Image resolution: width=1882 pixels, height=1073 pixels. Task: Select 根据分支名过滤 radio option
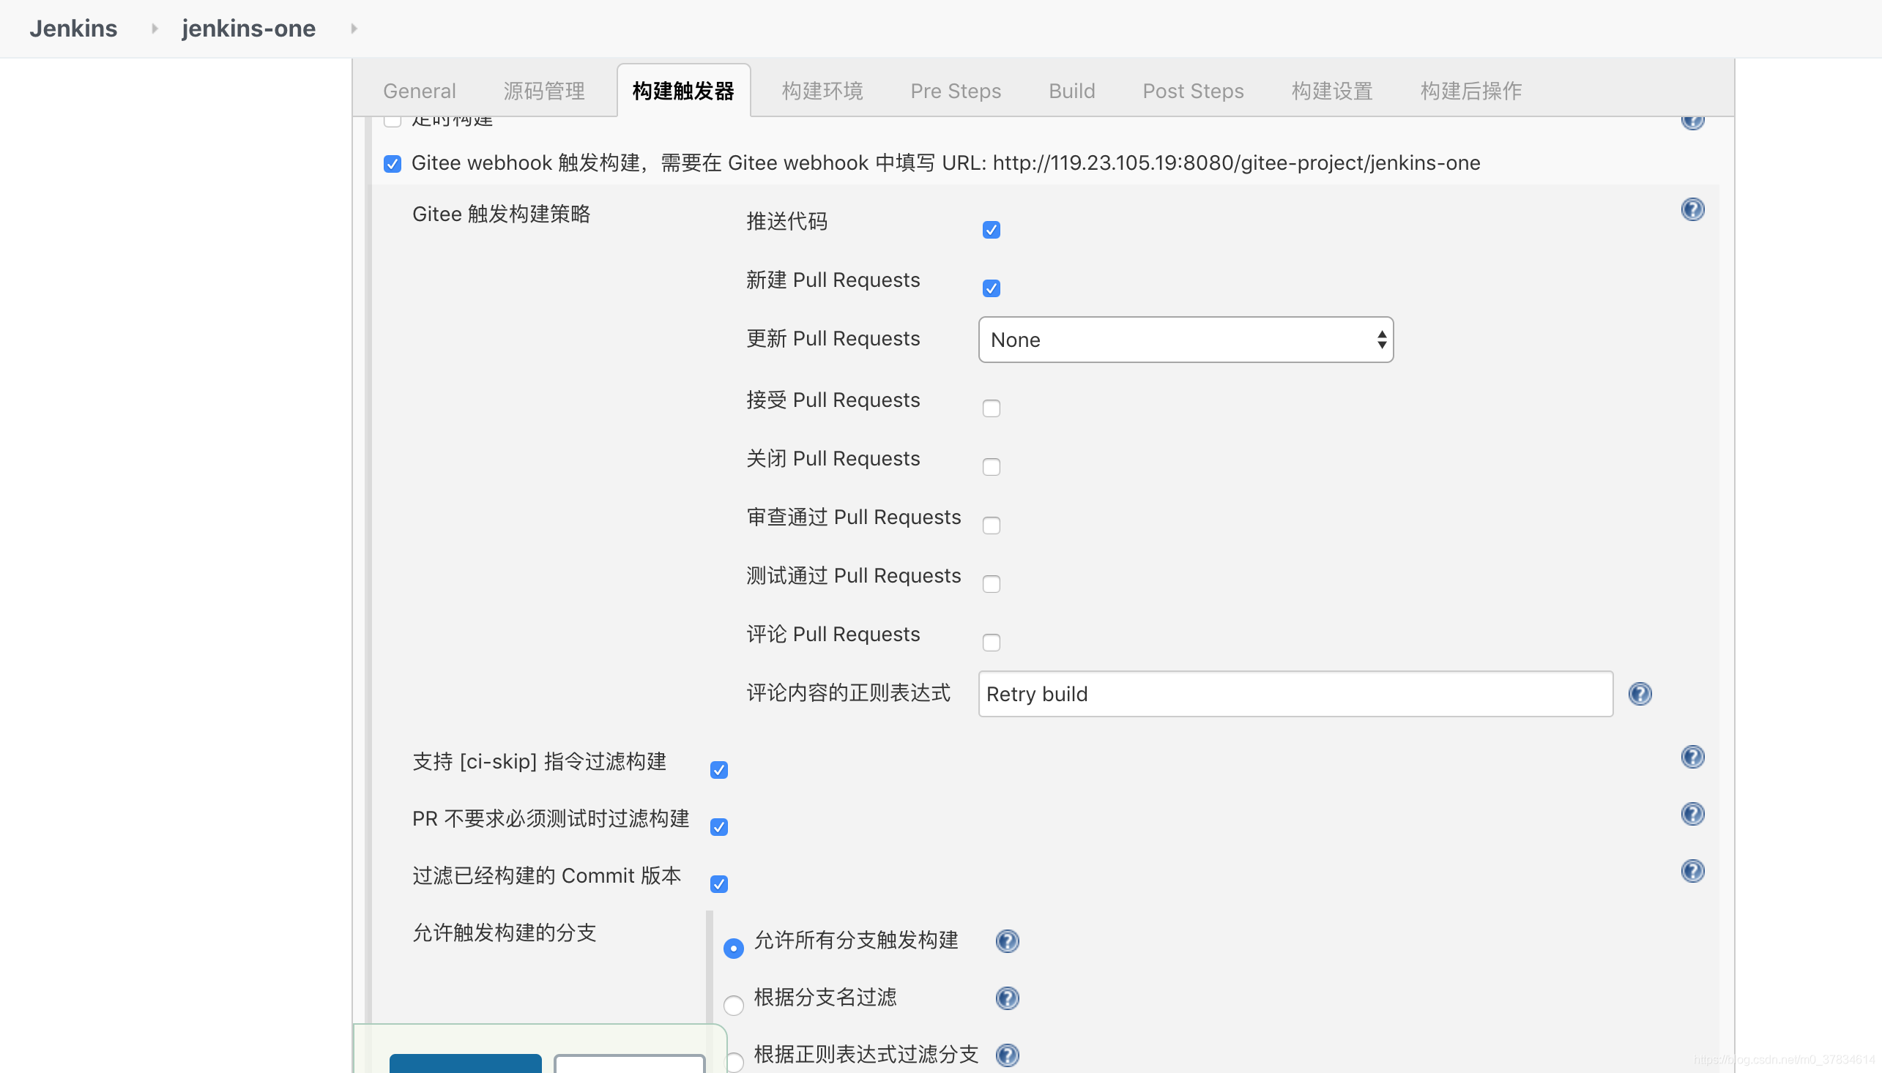point(733,1004)
